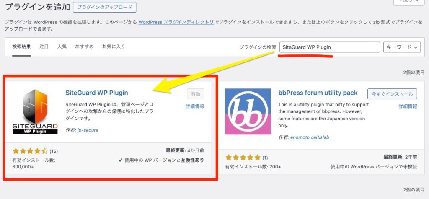Click the plugin search input field

tap(329, 47)
